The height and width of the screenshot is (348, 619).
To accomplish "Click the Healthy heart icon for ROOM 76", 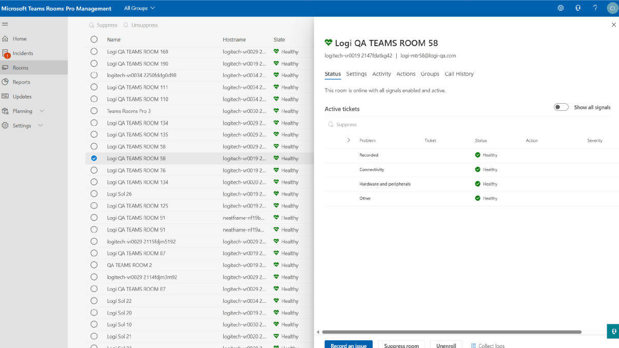I will point(276,170).
